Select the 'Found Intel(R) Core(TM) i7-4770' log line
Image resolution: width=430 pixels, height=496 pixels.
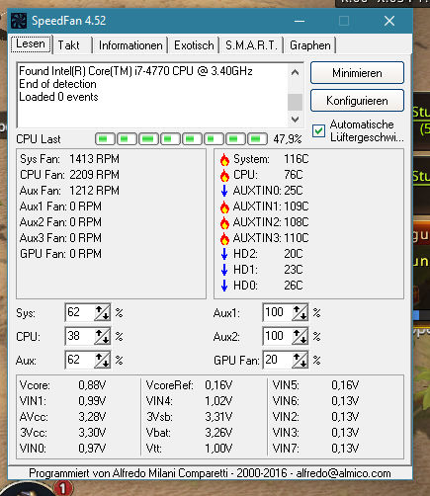click(135, 71)
